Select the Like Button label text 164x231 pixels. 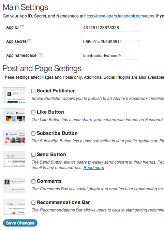tap(50, 112)
